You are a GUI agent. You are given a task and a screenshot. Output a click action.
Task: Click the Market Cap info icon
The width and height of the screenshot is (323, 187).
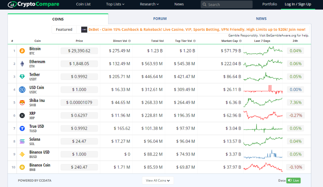240,41
